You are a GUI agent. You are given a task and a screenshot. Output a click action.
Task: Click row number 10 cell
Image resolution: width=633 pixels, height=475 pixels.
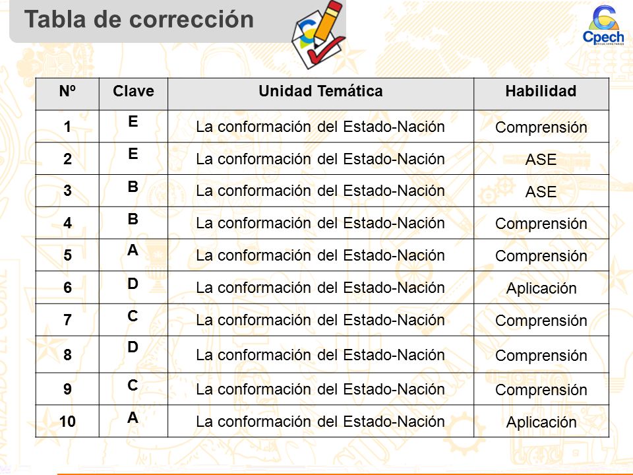click(x=67, y=422)
